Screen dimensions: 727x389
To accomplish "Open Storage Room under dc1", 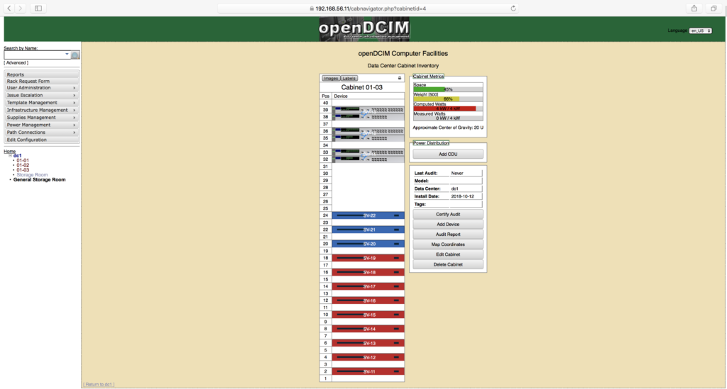I will [x=32, y=175].
